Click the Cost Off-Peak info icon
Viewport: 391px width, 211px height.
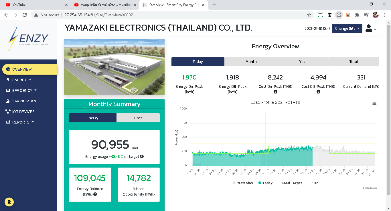pos(318,92)
